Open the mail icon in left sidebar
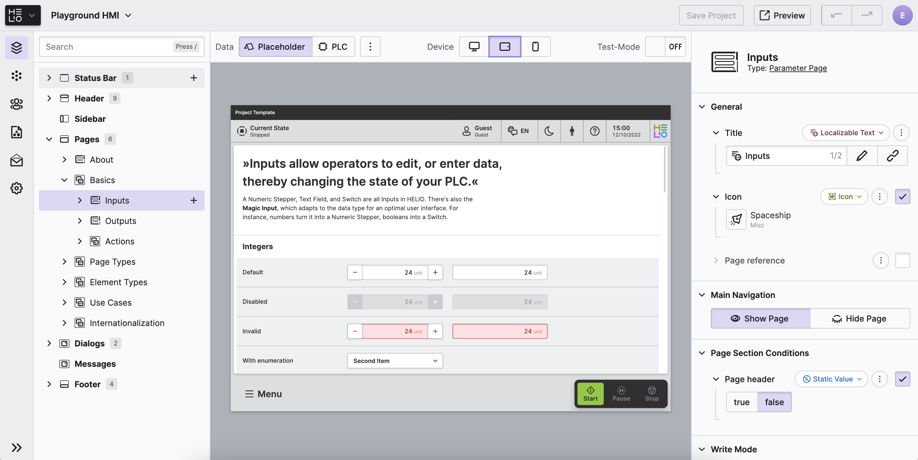The image size is (918, 460). pos(16,160)
